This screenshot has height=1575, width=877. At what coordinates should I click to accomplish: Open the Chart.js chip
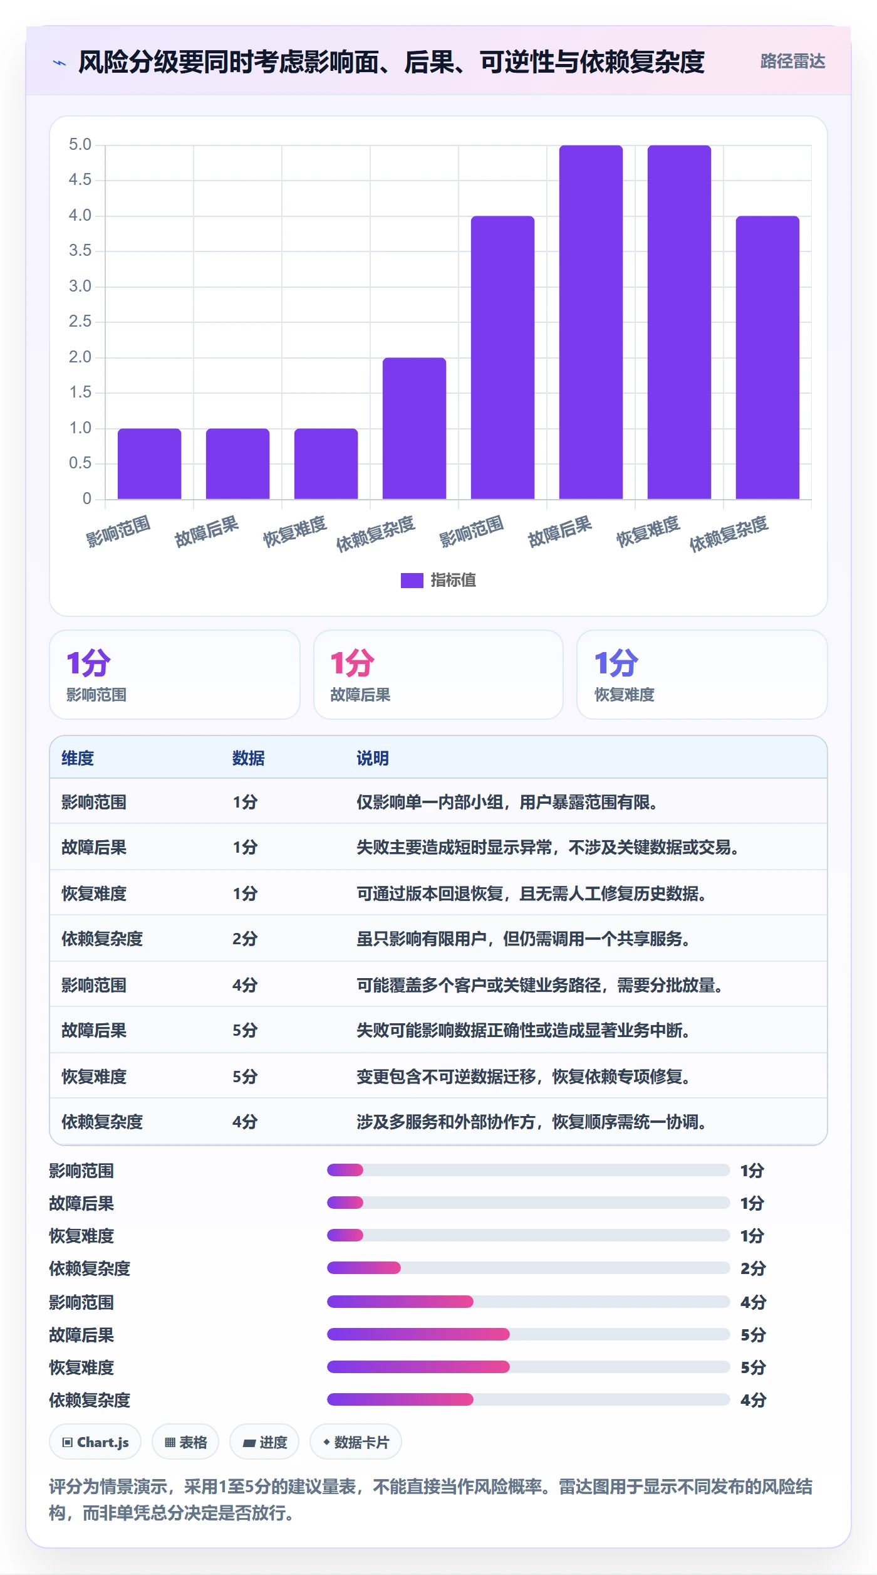95,1442
